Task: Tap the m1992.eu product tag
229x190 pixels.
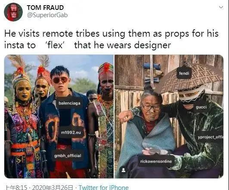Action: tap(71, 132)
